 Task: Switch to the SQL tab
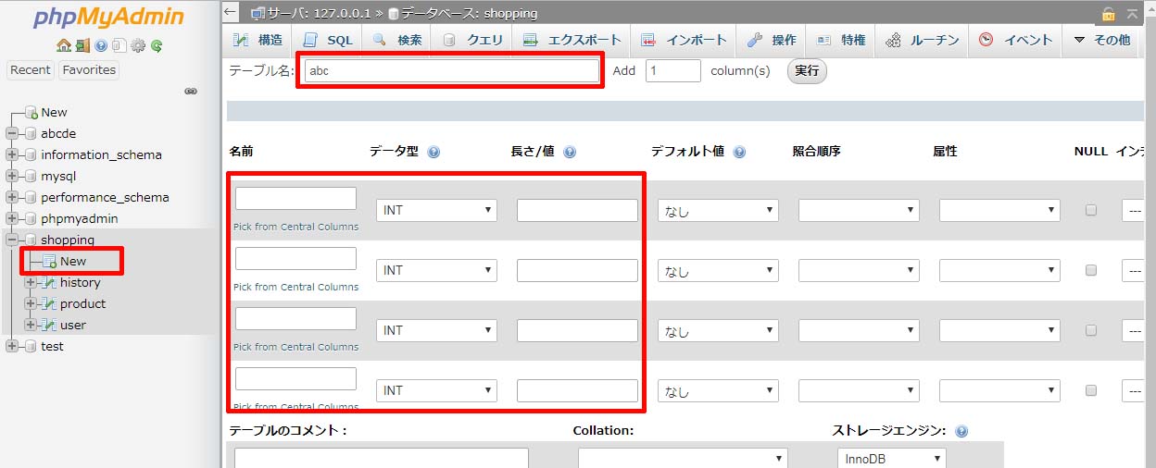point(329,40)
